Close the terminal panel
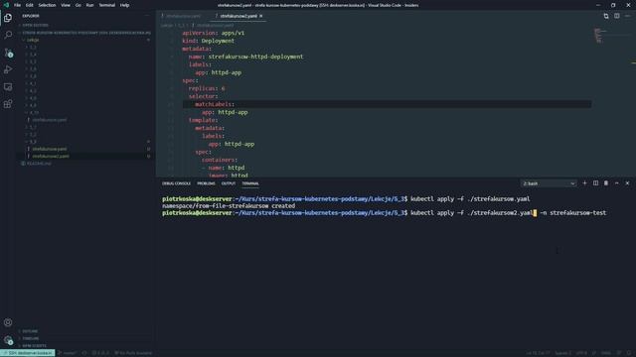This screenshot has height=357, width=636. 627,183
